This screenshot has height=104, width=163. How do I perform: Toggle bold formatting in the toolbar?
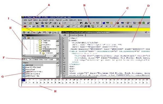point(107,26)
